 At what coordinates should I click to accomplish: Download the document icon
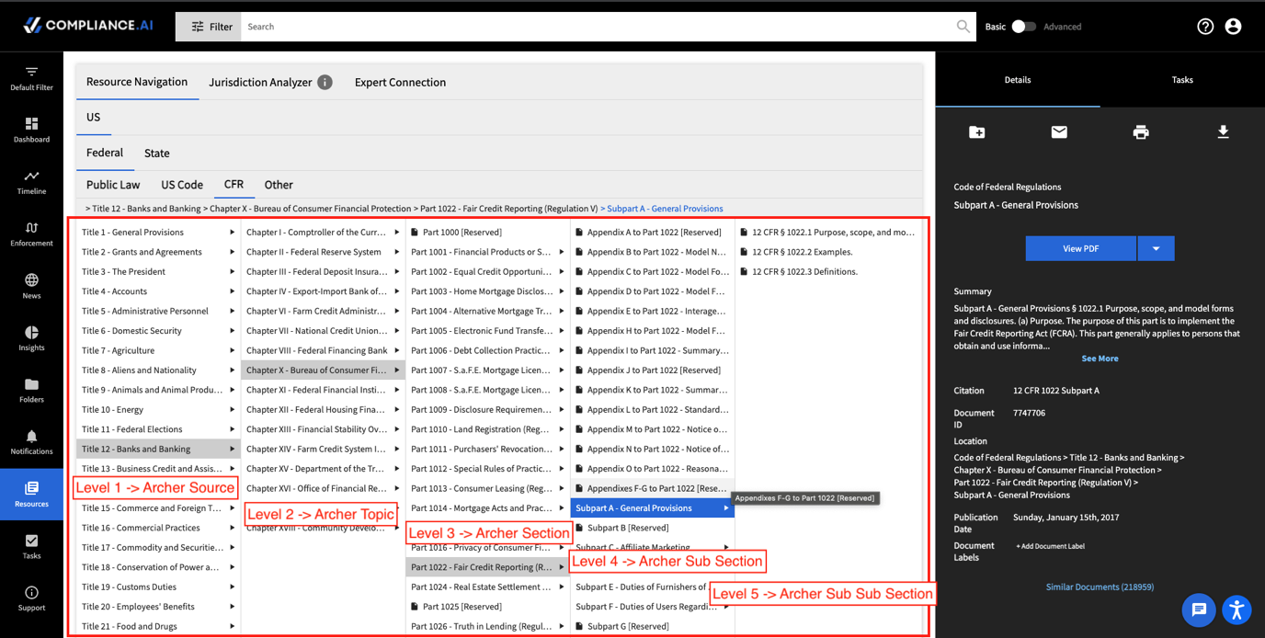(x=1223, y=132)
